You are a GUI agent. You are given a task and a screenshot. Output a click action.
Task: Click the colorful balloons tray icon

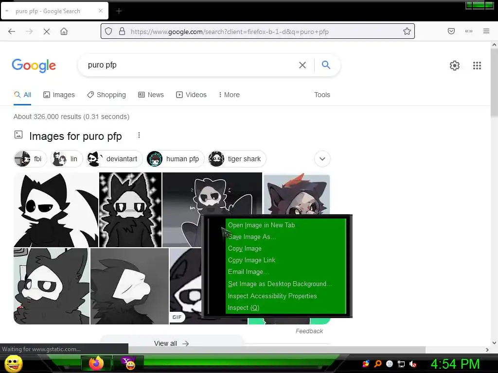[366, 364]
